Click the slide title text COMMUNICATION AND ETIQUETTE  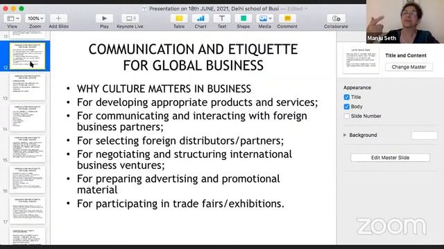click(x=193, y=49)
